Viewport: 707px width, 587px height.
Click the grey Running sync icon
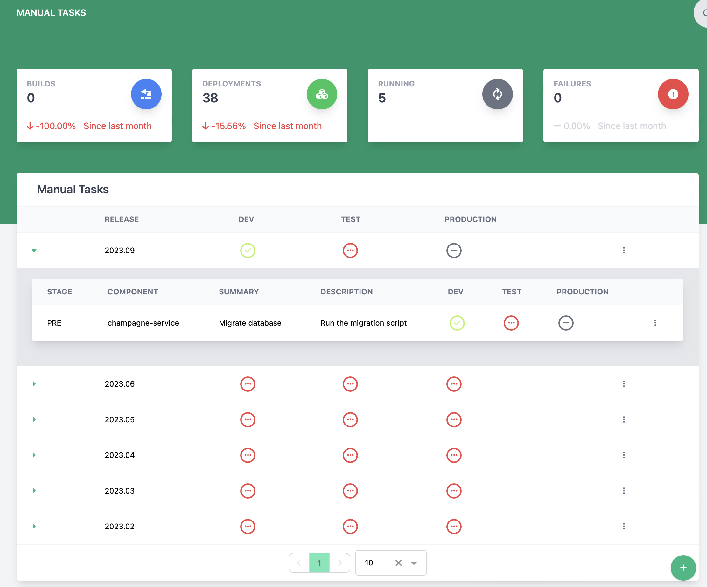[497, 94]
